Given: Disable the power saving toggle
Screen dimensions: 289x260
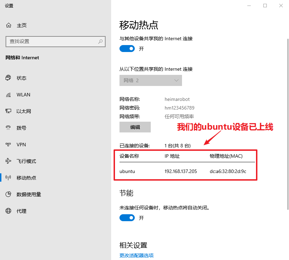Looking at the screenshot, I should [x=127, y=218].
